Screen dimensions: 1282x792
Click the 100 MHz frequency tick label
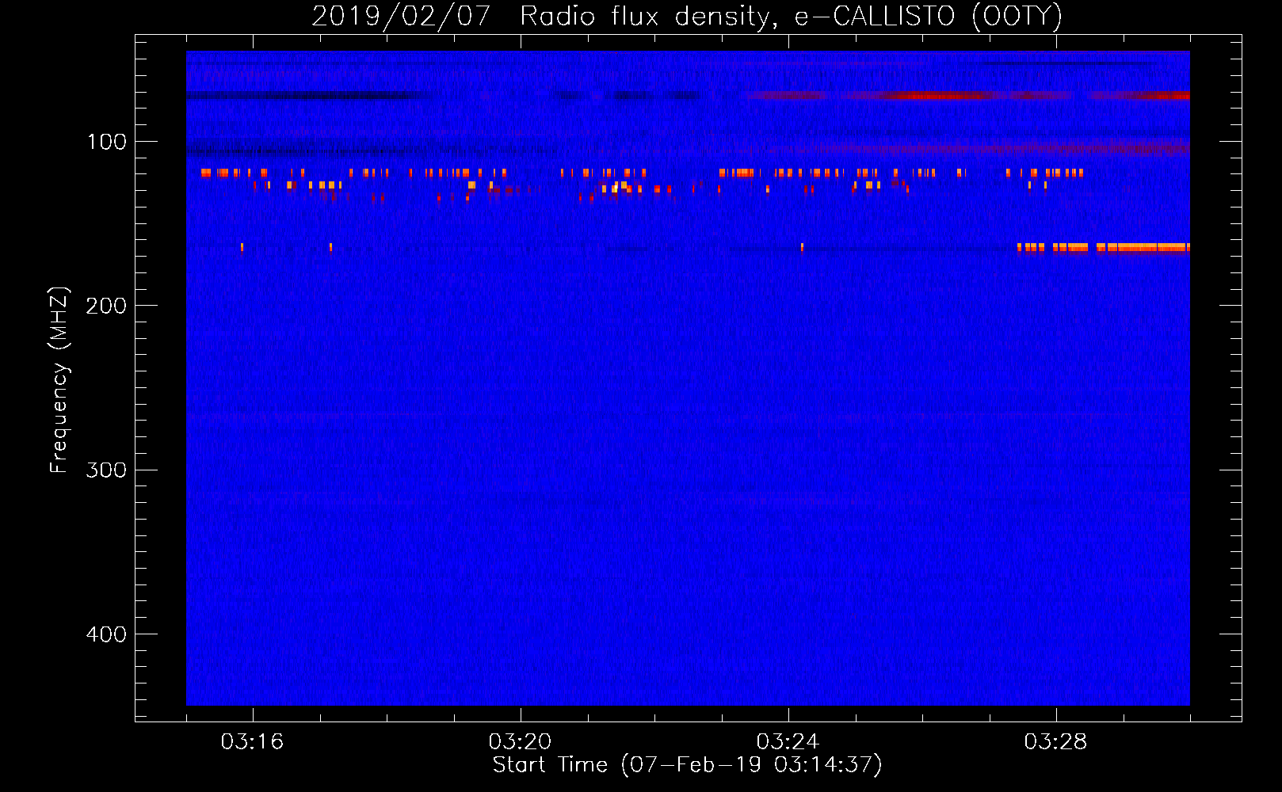(x=107, y=142)
